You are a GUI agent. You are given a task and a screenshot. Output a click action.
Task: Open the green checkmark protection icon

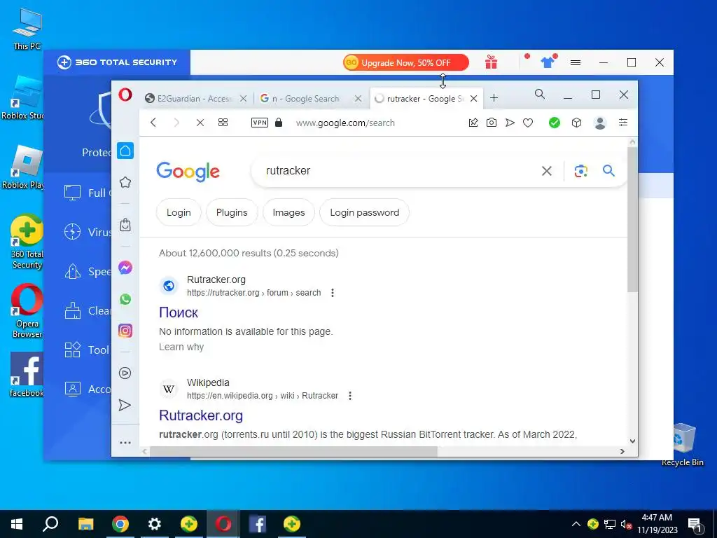click(555, 123)
